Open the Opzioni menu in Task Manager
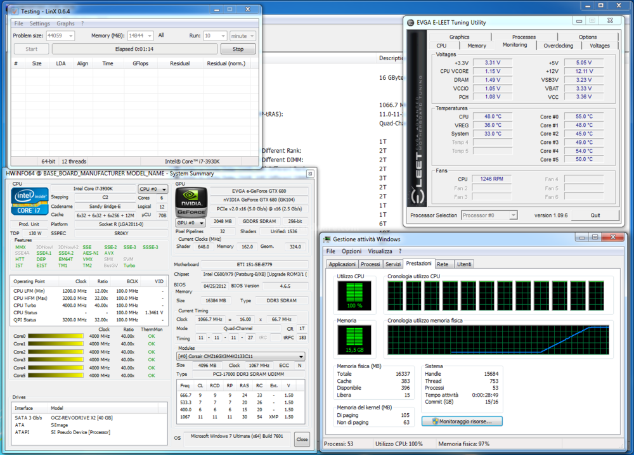Image resolution: width=634 pixels, height=455 pixels. [351, 252]
